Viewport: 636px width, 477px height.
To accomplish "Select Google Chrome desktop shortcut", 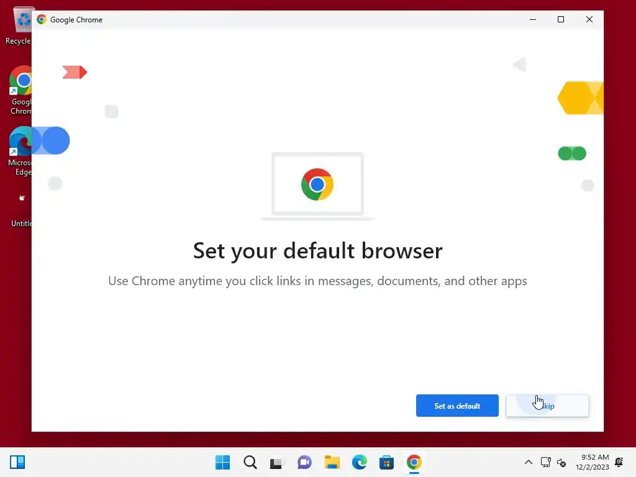I will pyautogui.click(x=20, y=91).
